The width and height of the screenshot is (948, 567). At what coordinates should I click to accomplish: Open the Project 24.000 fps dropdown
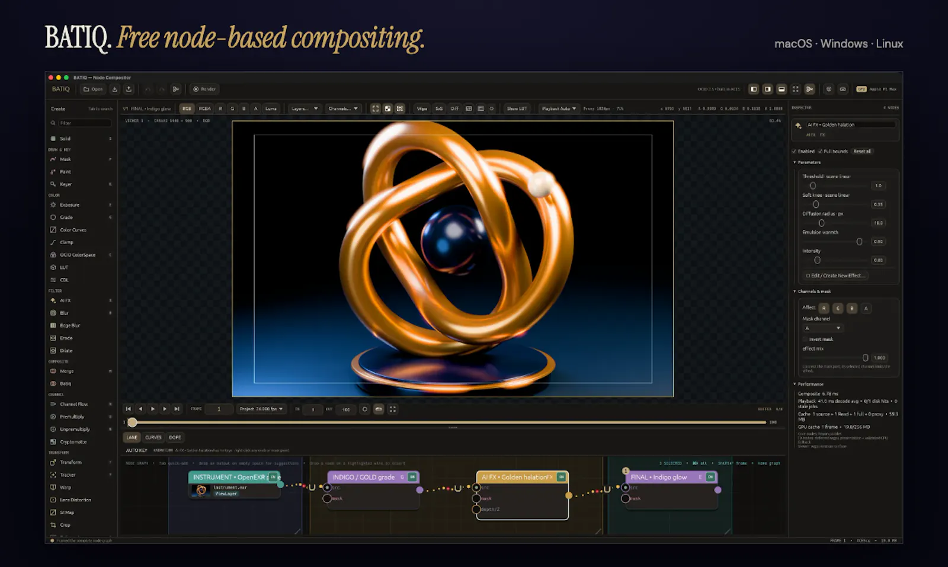(261, 409)
